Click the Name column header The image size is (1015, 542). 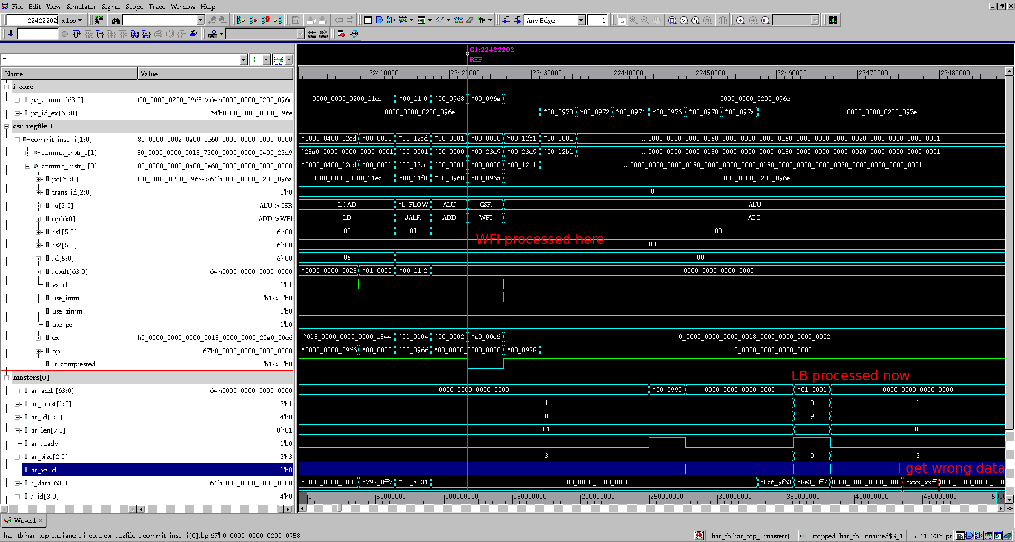click(69, 74)
